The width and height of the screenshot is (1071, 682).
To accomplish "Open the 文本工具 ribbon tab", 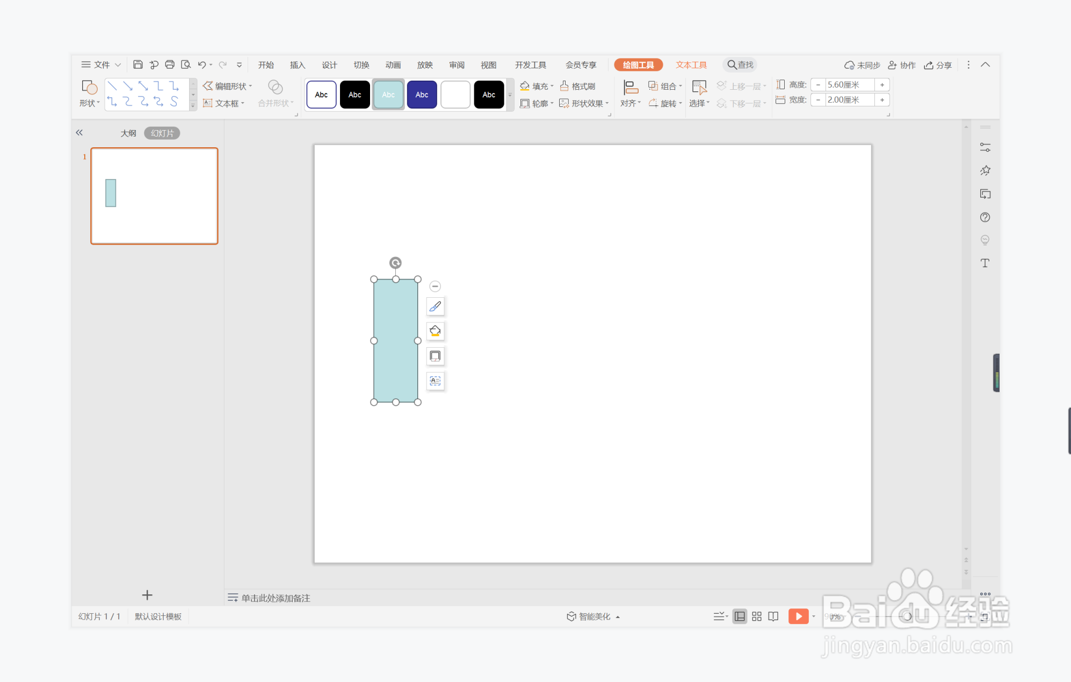I will [x=691, y=65].
